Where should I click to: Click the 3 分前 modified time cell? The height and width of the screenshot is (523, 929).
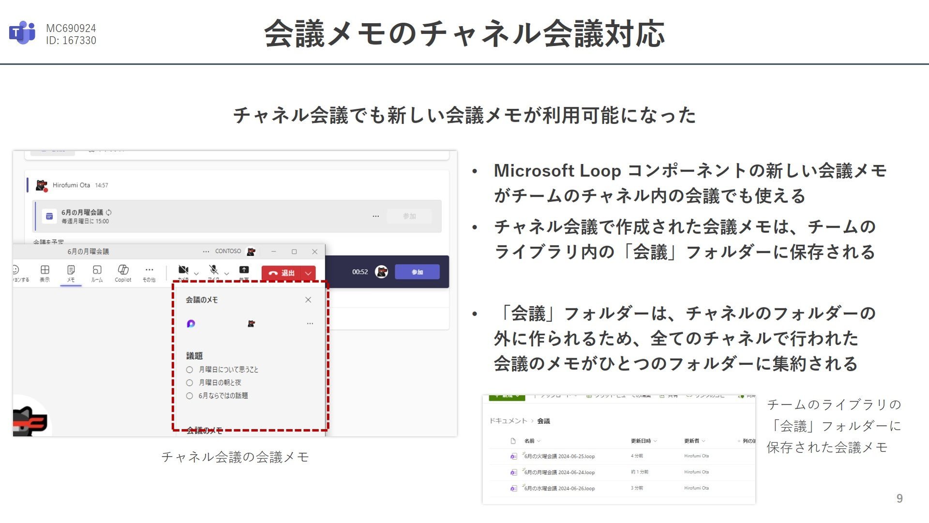pyautogui.click(x=637, y=488)
